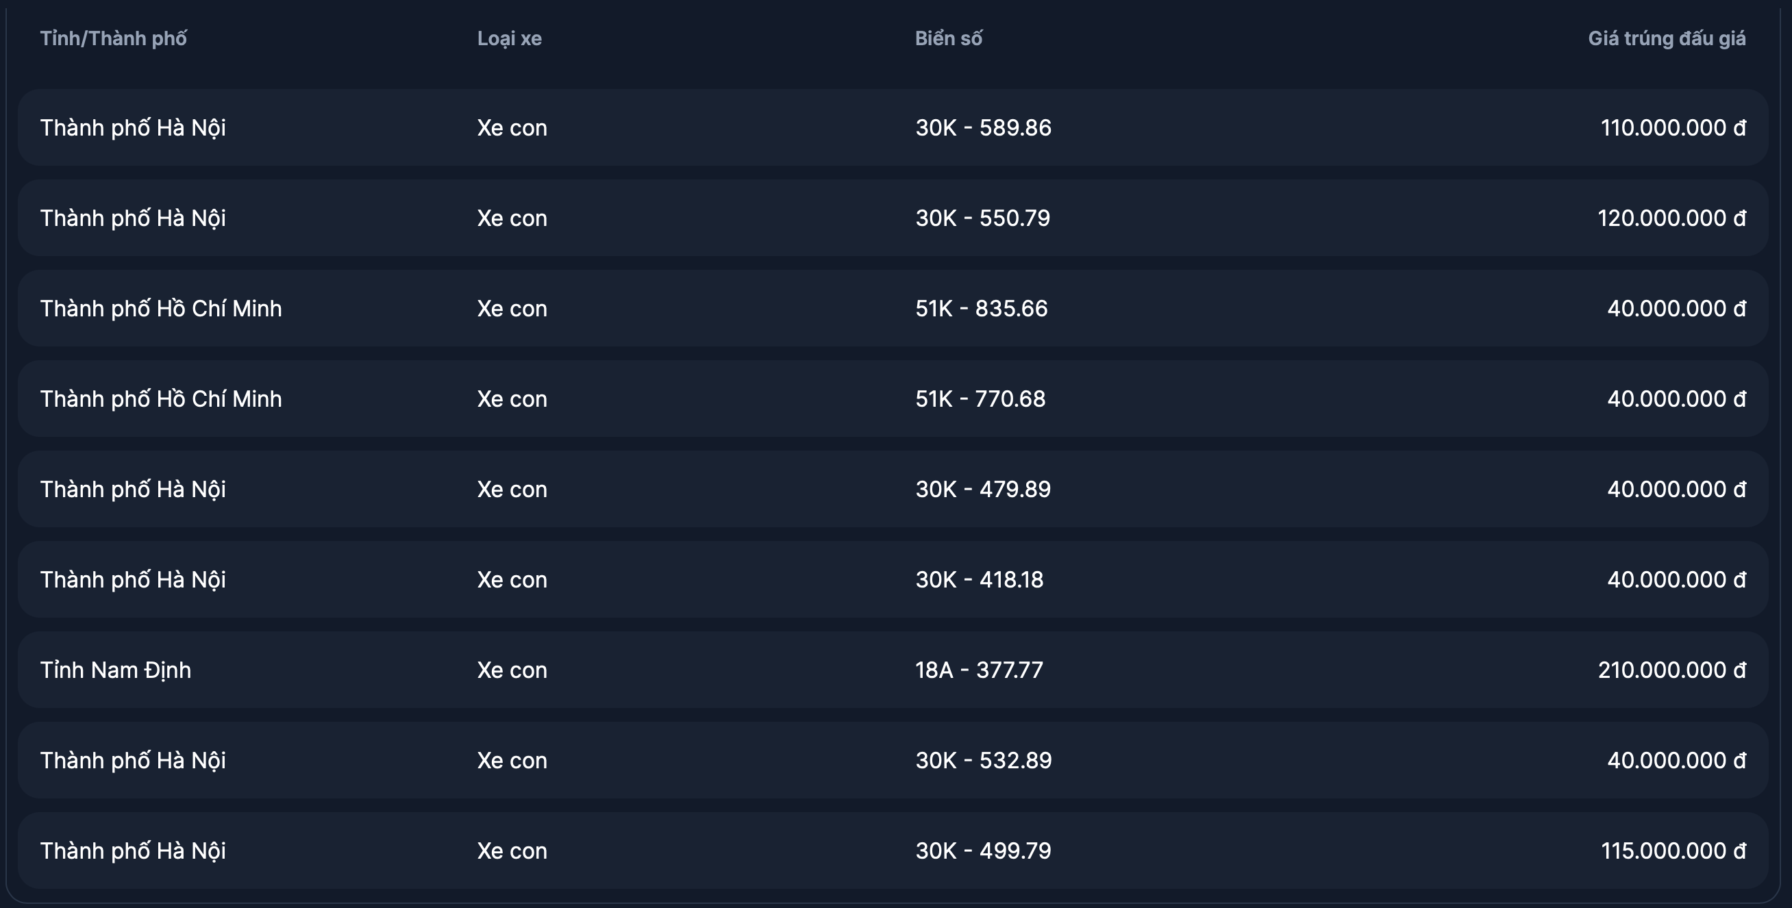Select plate number 30K - 589.86

pos(983,128)
